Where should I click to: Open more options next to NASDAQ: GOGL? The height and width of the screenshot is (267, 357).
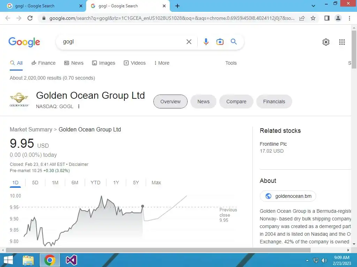click(x=79, y=106)
